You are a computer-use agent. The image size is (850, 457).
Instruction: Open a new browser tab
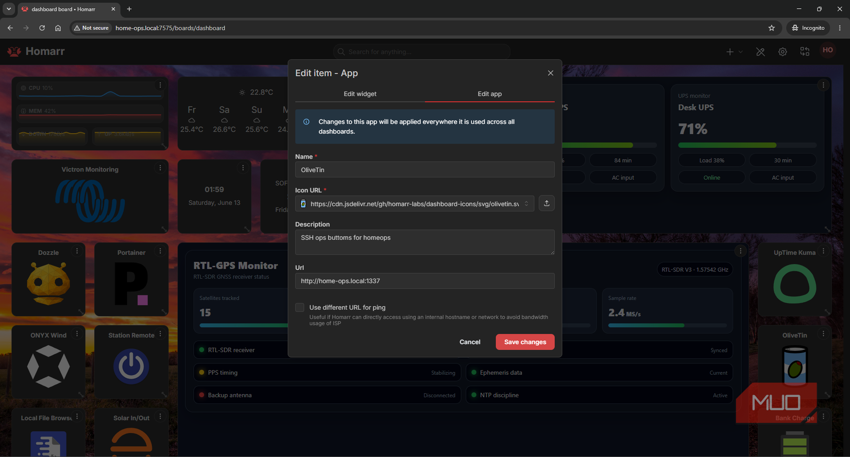129,9
